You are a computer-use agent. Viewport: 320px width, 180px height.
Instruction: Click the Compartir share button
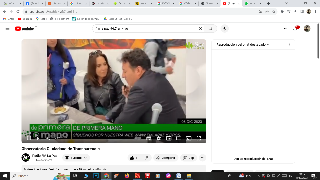165,158
